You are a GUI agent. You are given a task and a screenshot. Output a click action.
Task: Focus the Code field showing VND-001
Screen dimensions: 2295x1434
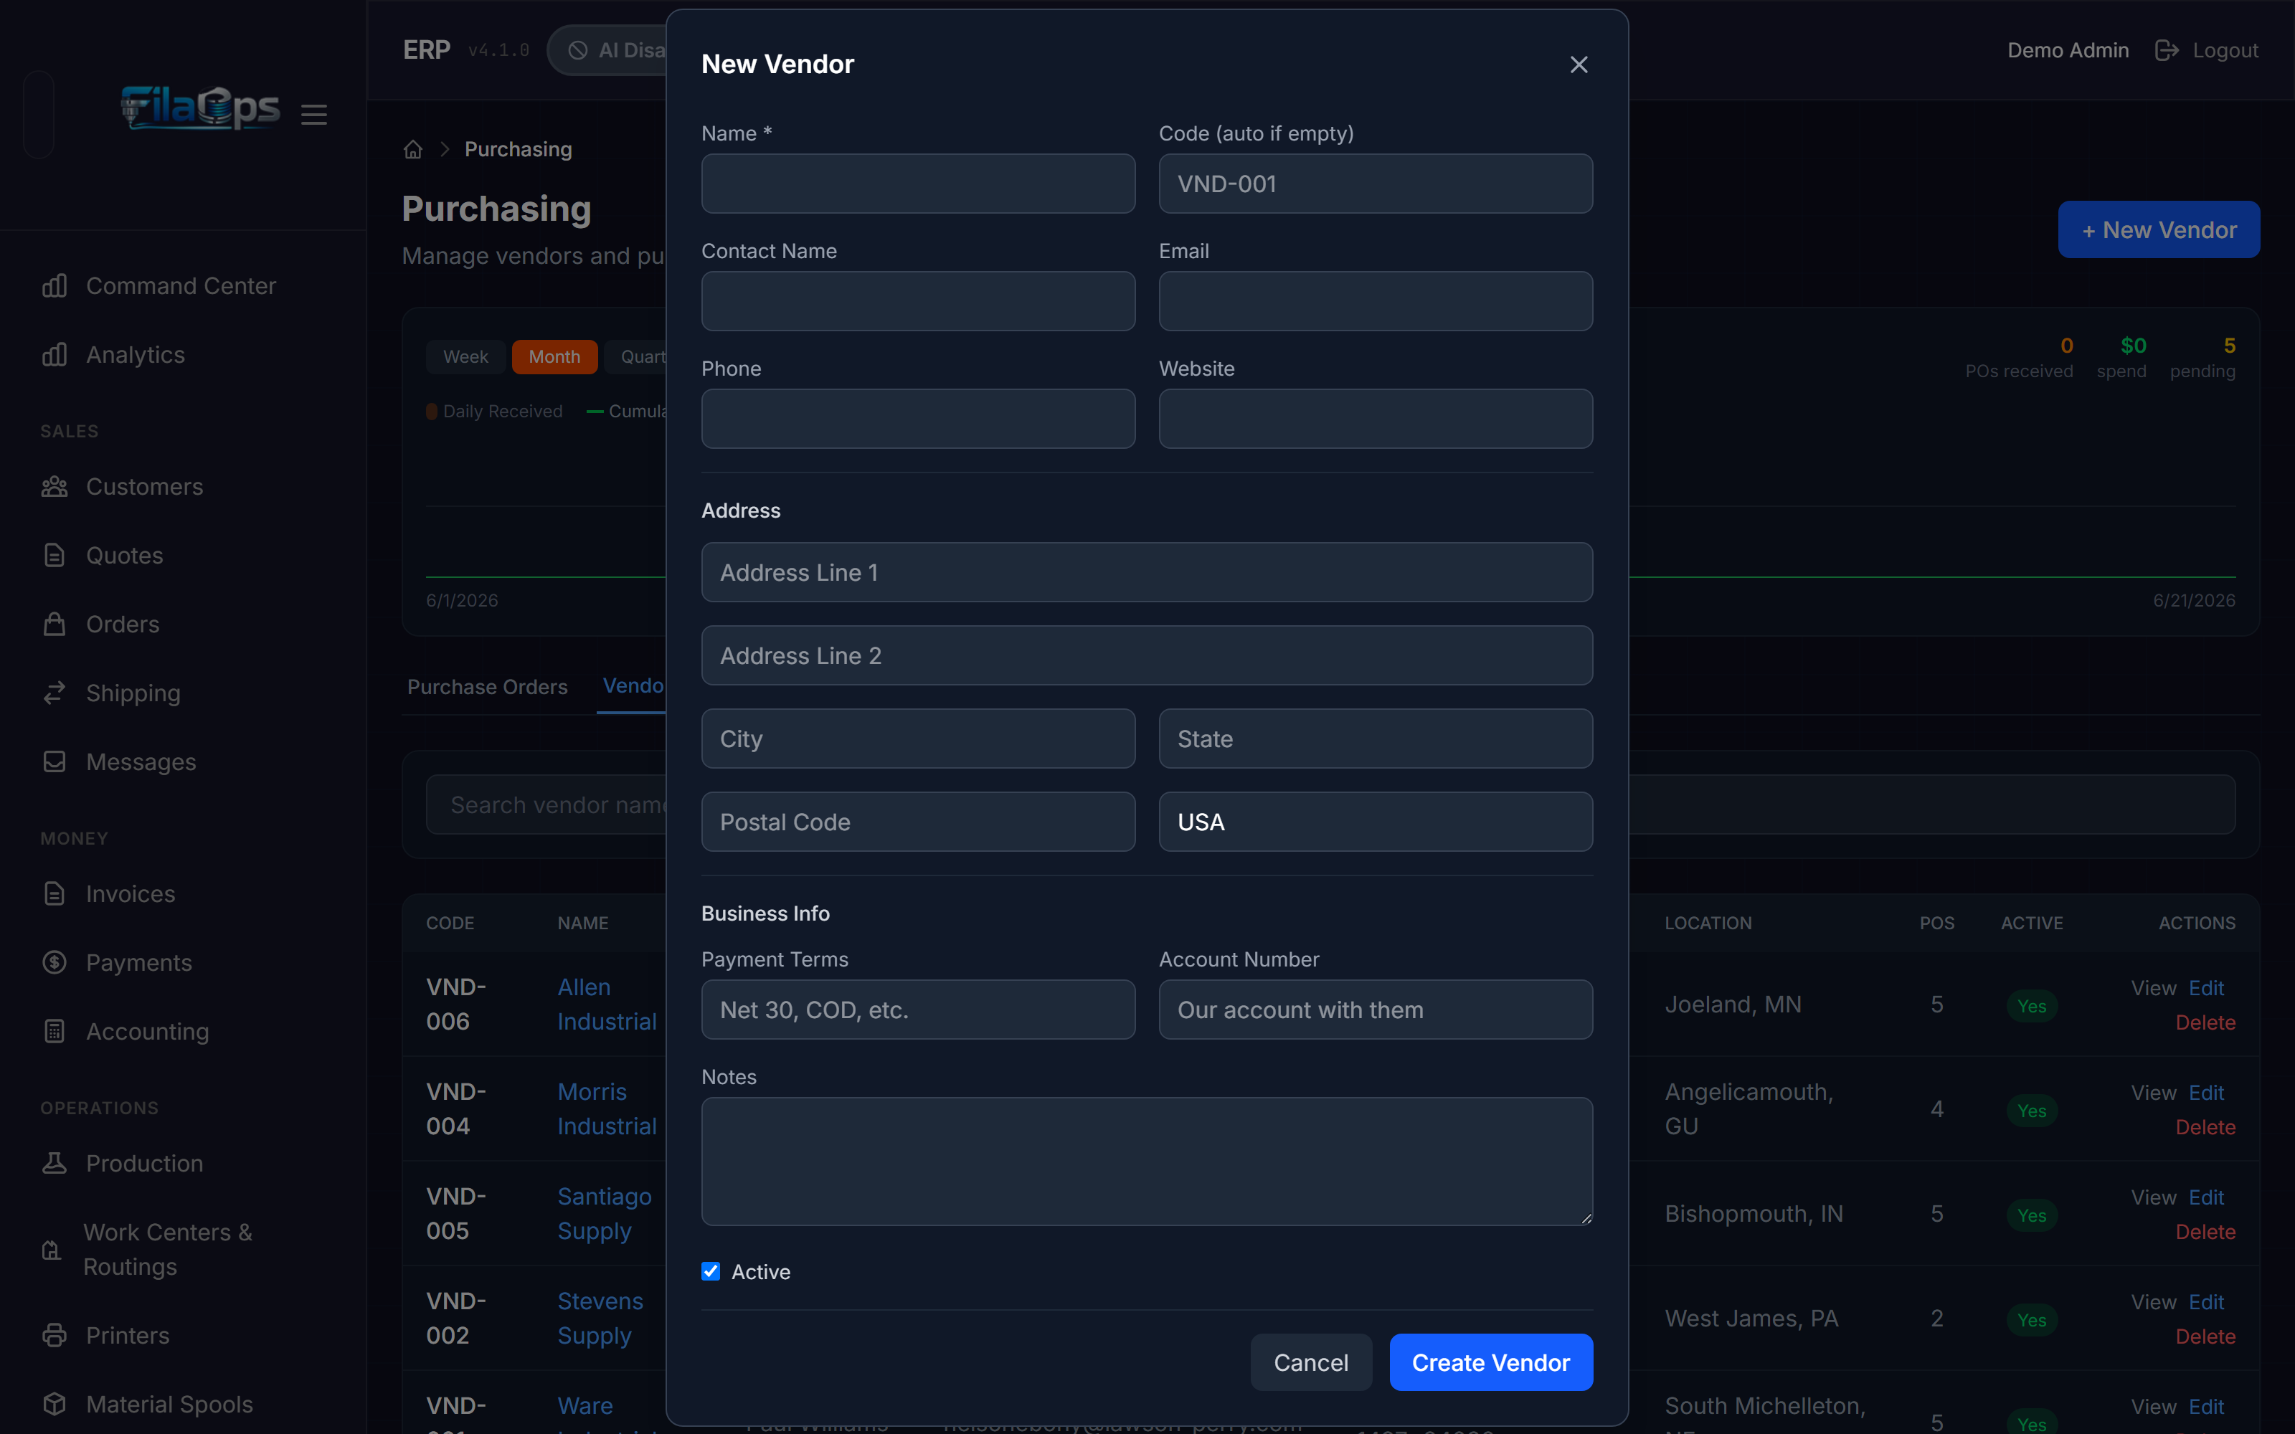1375,183
